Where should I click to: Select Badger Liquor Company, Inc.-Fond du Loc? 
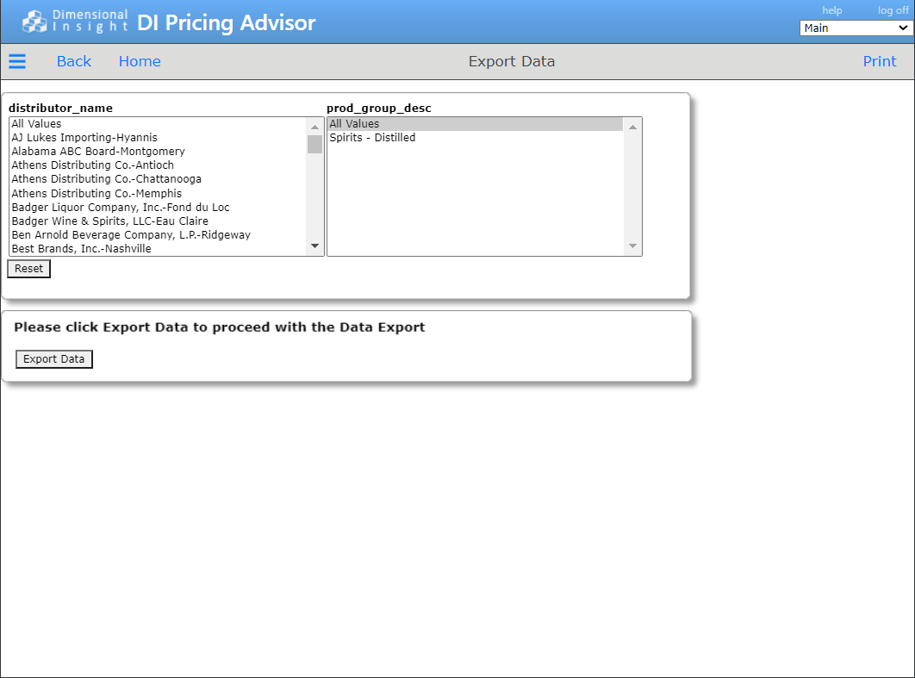click(x=159, y=207)
